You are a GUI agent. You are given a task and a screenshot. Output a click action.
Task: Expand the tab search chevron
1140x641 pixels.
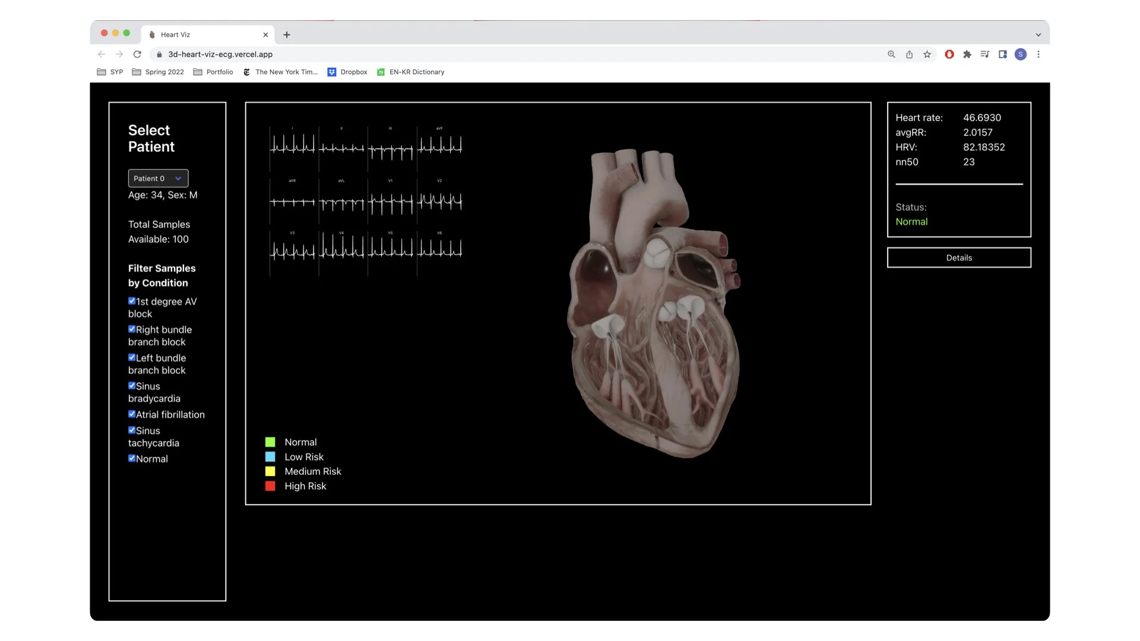point(1038,34)
